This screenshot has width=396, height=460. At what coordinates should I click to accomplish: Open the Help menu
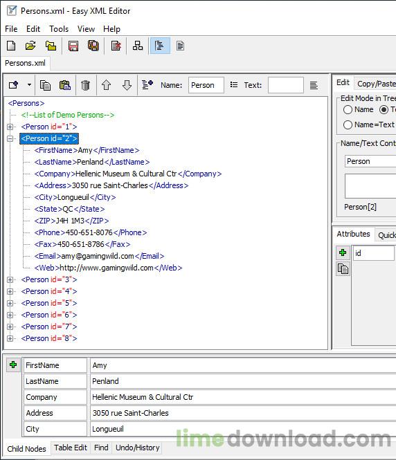(x=111, y=29)
